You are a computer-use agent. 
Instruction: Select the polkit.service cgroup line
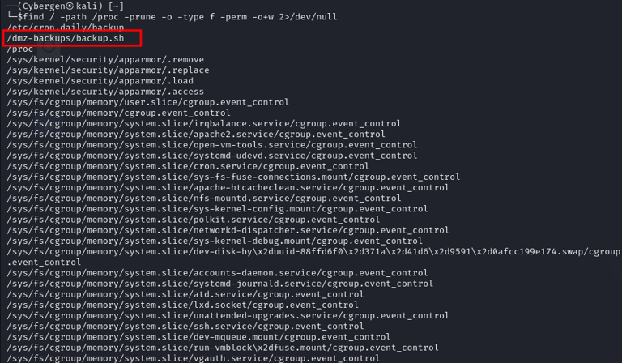pyautogui.click(x=194, y=220)
